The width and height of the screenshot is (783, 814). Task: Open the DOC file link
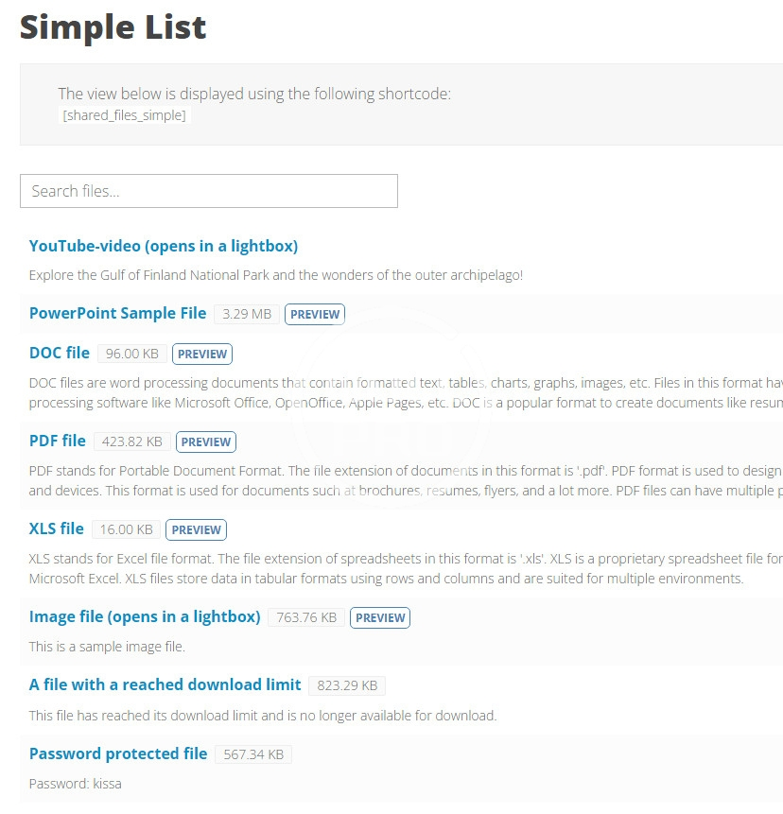click(x=60, y=353)
